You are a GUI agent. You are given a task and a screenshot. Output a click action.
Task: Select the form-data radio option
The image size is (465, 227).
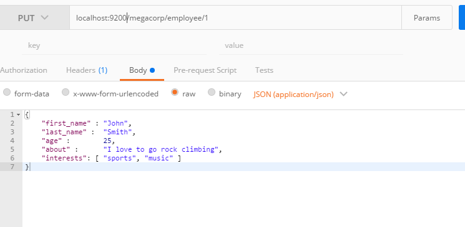coord(6,92)
